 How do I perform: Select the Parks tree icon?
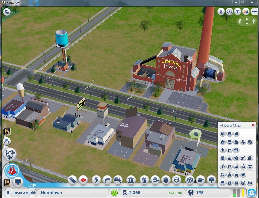pyautogui.click(x=211, y=180)
